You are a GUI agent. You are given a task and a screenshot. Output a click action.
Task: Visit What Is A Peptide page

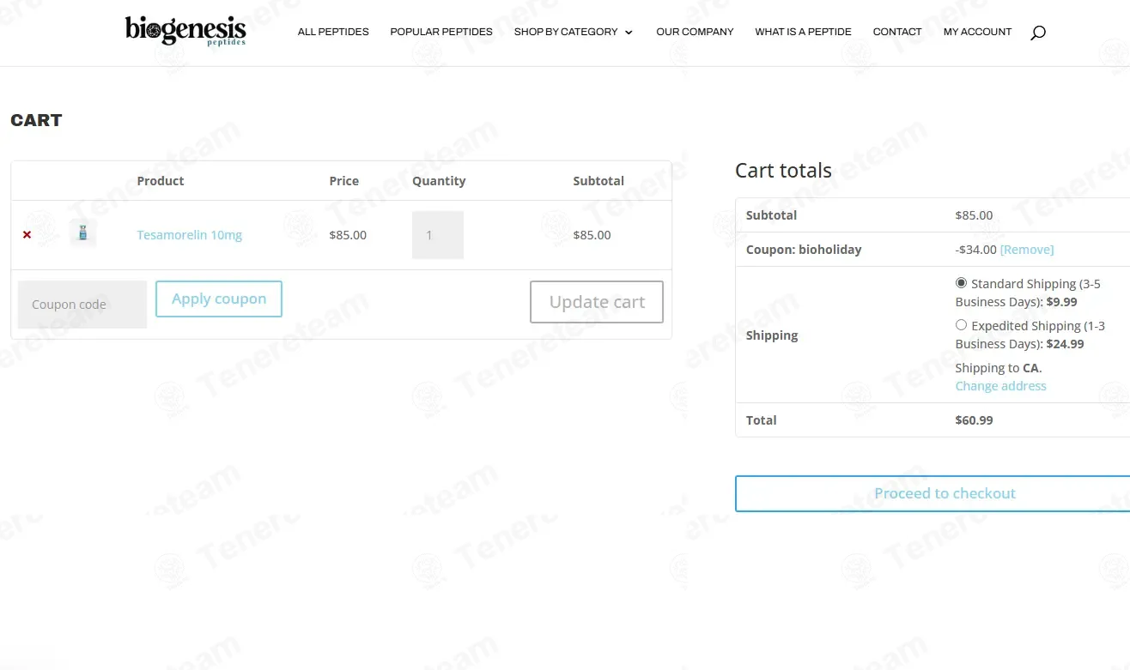803,32
